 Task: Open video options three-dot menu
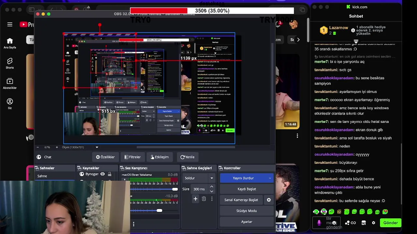(x=297, y=136)
